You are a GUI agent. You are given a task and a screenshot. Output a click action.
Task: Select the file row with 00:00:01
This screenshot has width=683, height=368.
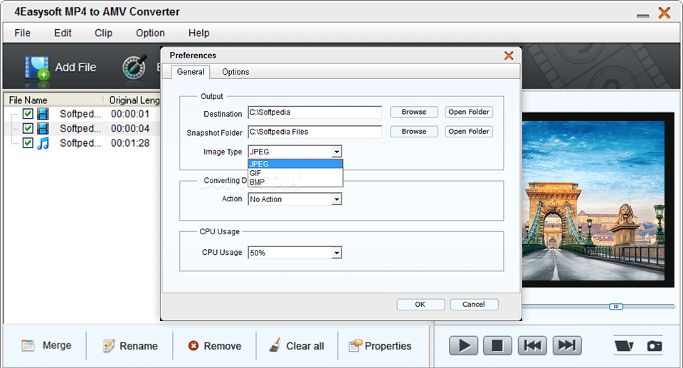tap(83, 114)
